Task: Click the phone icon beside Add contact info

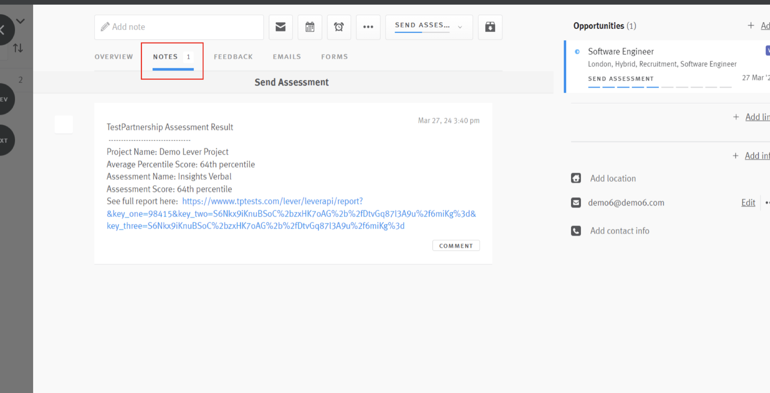Action: coord(576,230)
